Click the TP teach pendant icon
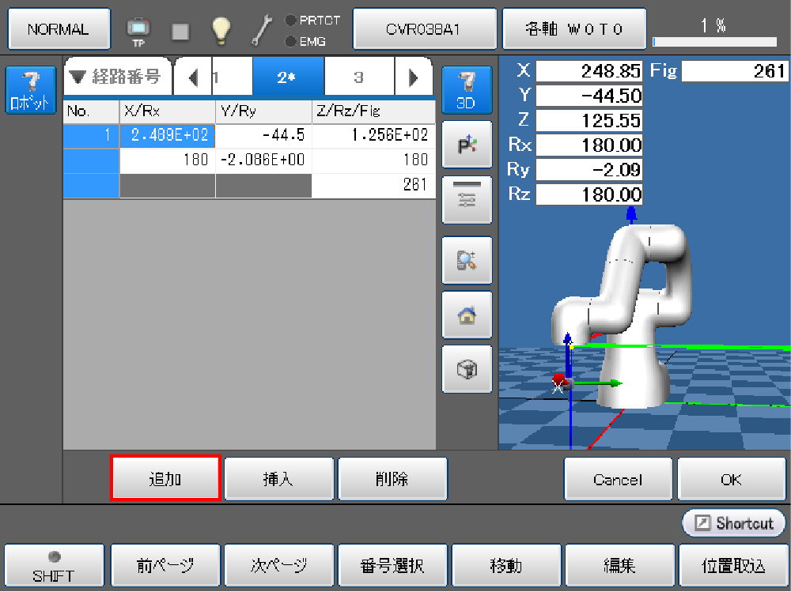Viewport: 791px width, 592px height. 138,30
